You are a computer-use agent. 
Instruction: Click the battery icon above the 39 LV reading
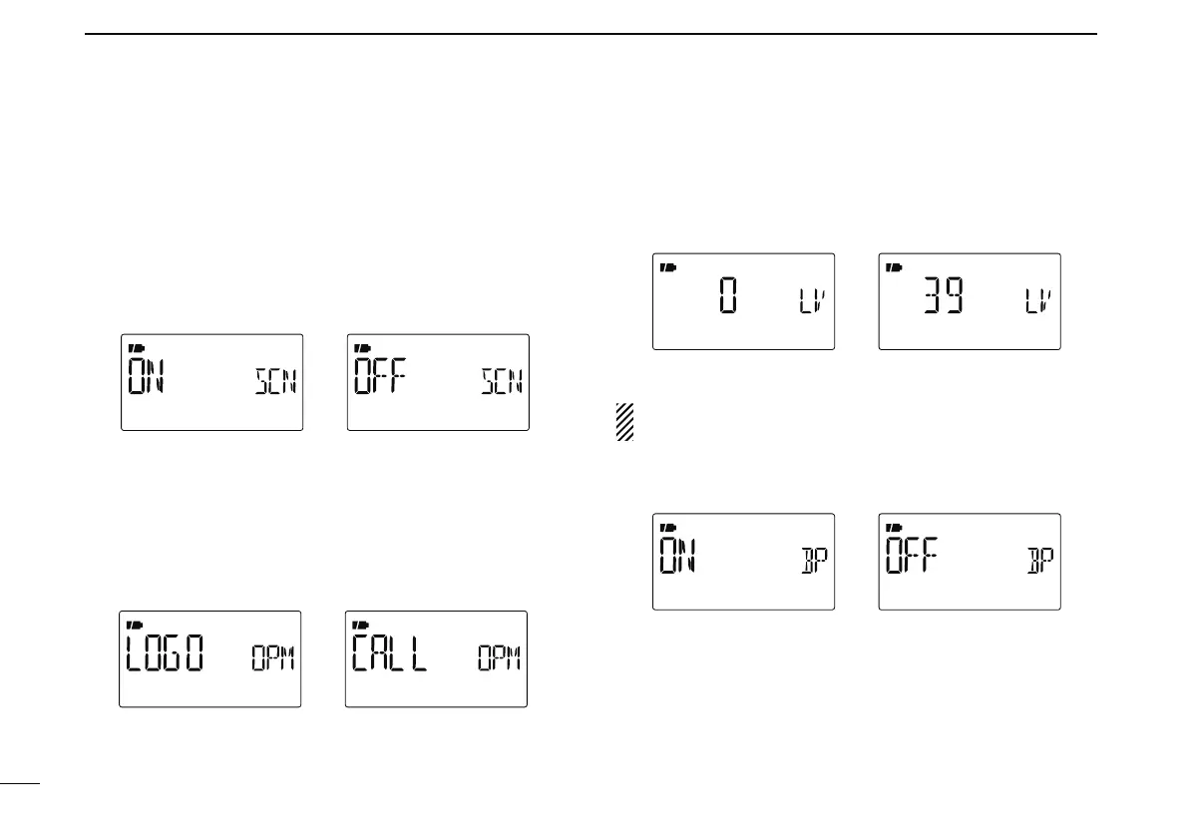[894, 267]
